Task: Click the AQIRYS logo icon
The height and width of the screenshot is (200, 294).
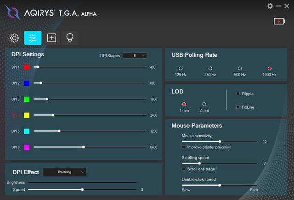Action: [x=13, y=12]
